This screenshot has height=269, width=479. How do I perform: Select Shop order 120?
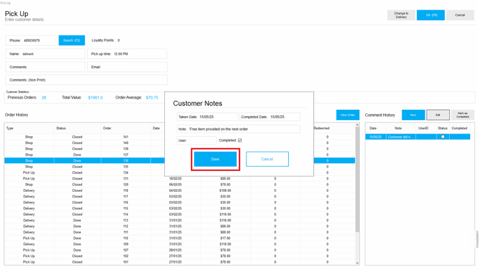[180, 184]
